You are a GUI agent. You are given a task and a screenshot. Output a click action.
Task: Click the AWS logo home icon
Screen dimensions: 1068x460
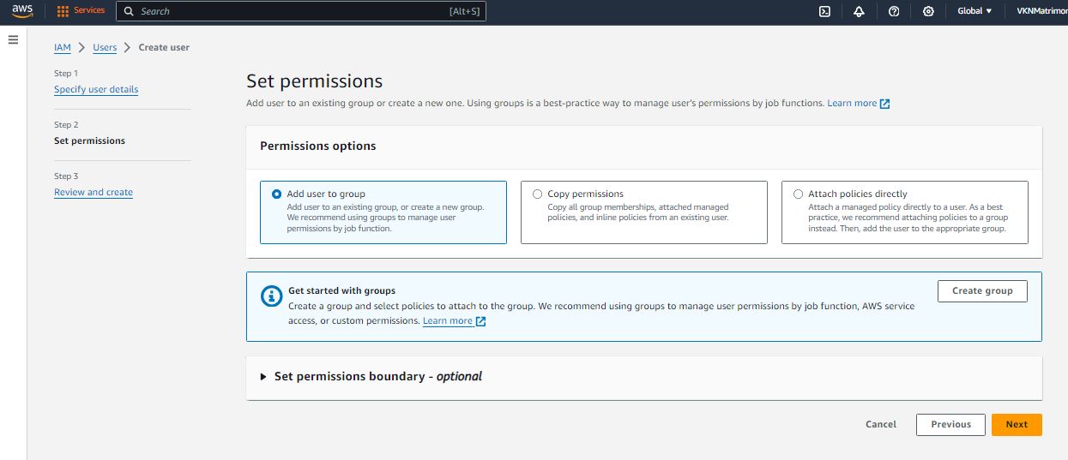click(21, 11)
